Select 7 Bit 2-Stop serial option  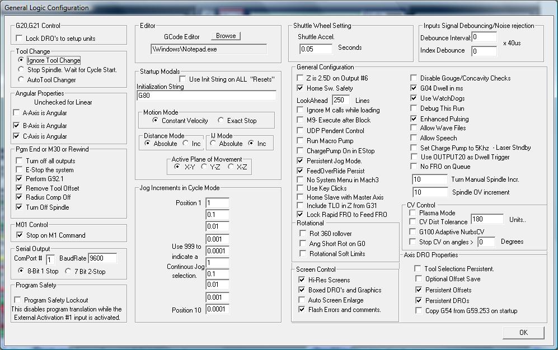click(x=61, y=272)
